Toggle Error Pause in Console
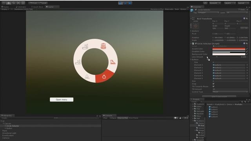251x141 pixels. click(x=133, y=118)
